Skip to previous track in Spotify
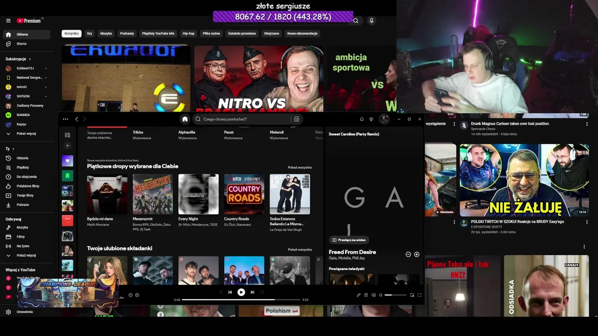 230,292
